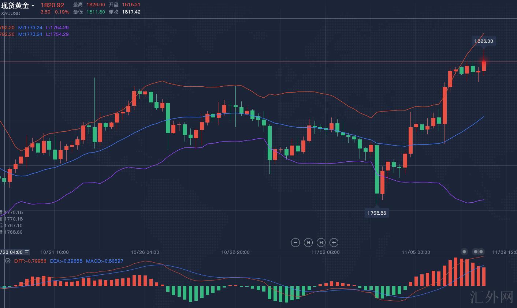
Task: Click the DEA value label
Action: pyautogui.click(x=66, y=261)
